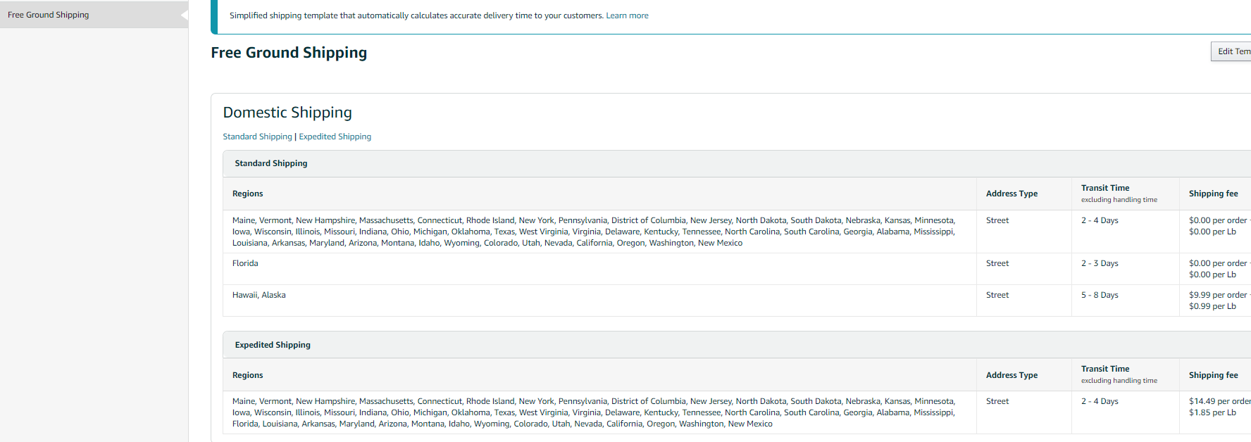Image resolution: width=1251 pixels, height=442 pixels.
Task: Click the 2 - 3 Days transit time for Florida
Action: (1100, 263)
